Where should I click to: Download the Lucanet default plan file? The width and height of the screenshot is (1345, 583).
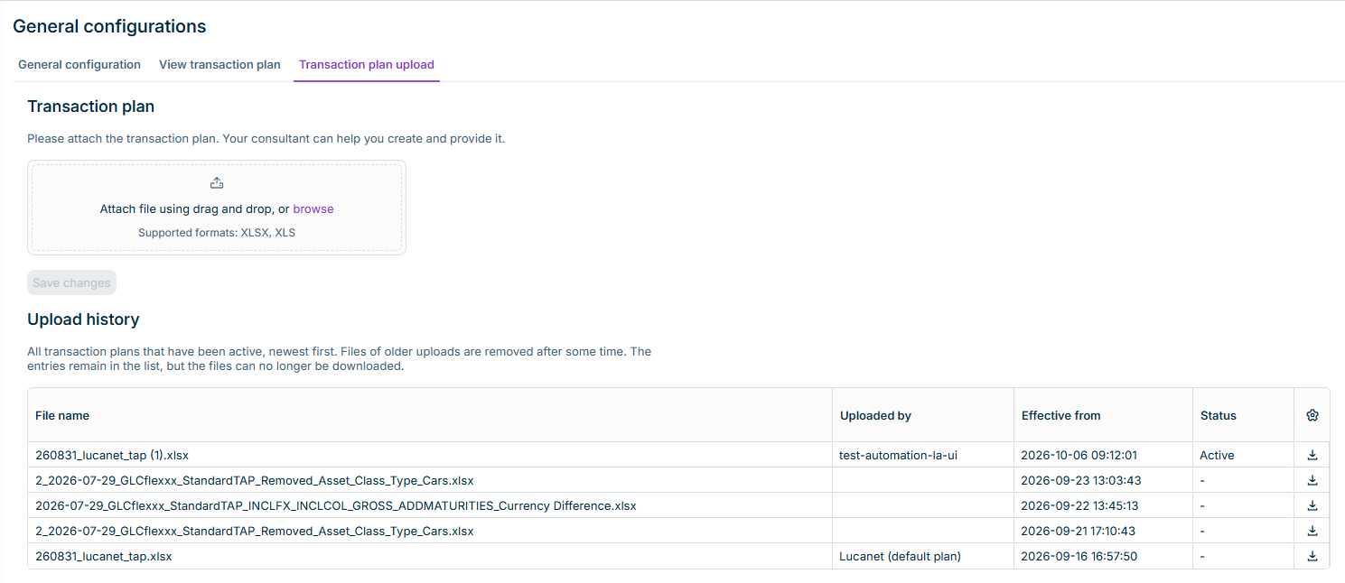(x=1312, y=556)
